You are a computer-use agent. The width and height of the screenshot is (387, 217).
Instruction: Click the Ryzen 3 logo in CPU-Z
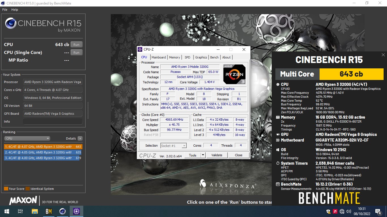tap(234, 74)
